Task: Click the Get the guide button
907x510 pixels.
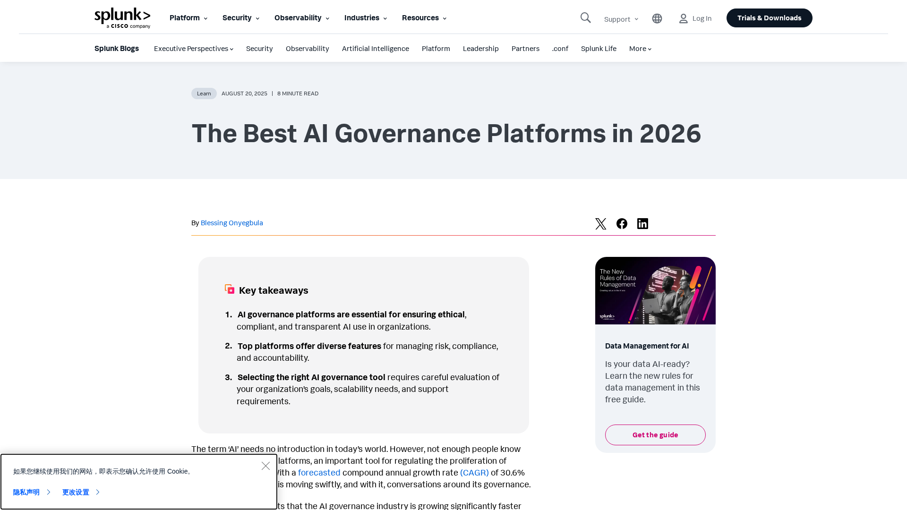Action: [655, 435]
